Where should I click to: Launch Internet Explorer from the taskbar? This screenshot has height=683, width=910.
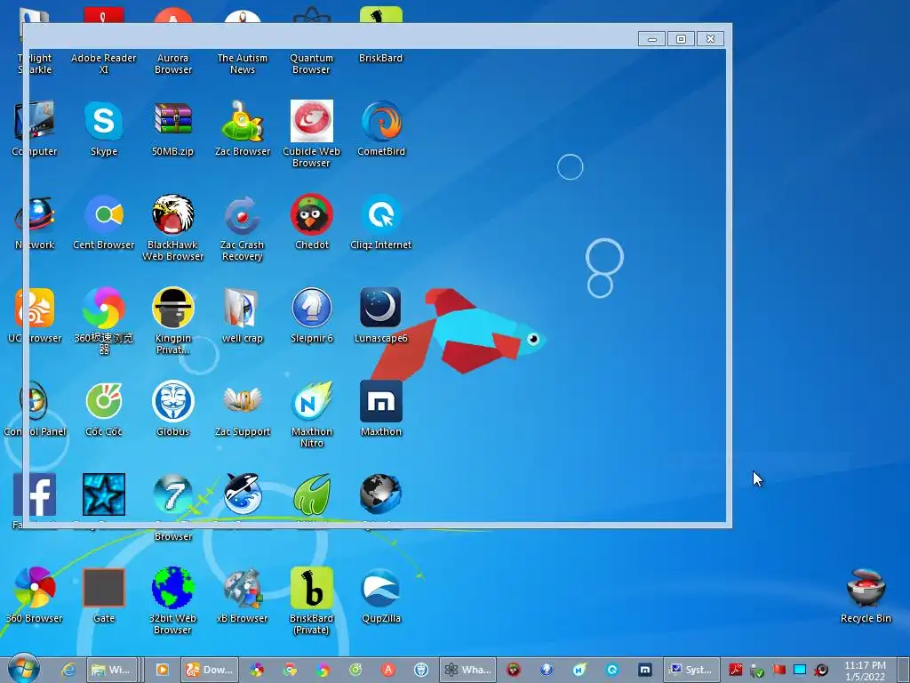[68, 670]
